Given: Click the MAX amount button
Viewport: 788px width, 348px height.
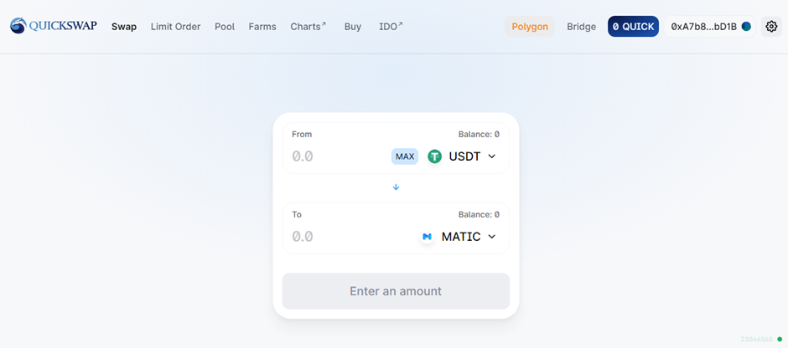Looking at the screenshot, I should pyautogui.click(x=405, y=156).
